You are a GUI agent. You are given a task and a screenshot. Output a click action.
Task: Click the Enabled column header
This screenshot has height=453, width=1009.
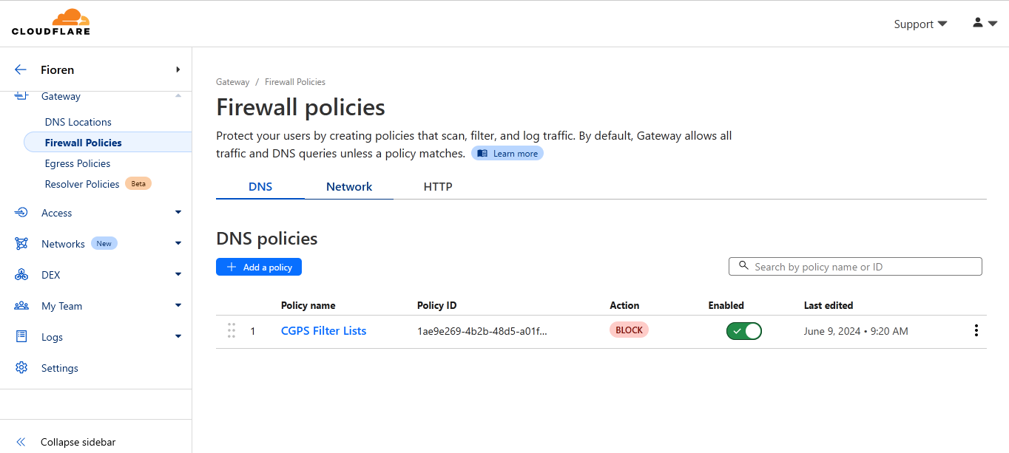pos(726,305)
